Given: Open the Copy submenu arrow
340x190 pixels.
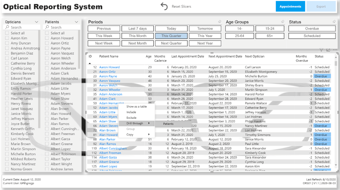Looking at the screenshot, I should [x=149, y=135].
